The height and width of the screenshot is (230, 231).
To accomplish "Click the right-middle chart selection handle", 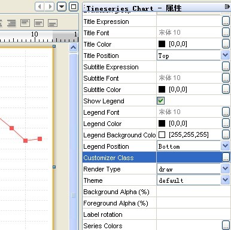I will coord(54,167).
